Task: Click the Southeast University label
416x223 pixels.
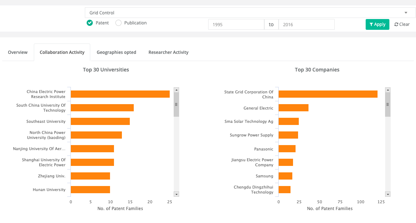Action: 46,121
